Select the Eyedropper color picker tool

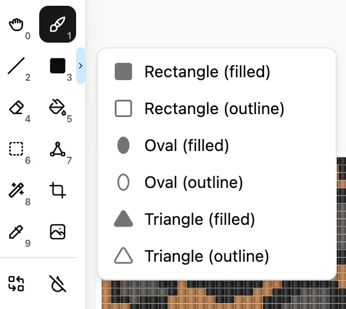click(x=16, y=232)
